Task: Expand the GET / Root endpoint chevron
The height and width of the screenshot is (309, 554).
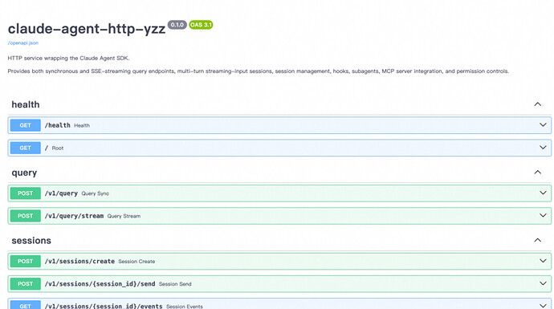Action: pyautogui.click(x=543, y=148)
